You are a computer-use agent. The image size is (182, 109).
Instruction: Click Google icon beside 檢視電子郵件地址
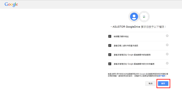(110, 36)
